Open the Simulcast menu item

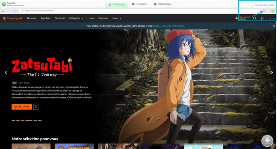(60, 18)
